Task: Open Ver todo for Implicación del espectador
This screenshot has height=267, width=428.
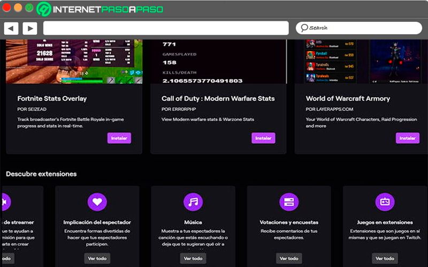Action: click(97, 258)
